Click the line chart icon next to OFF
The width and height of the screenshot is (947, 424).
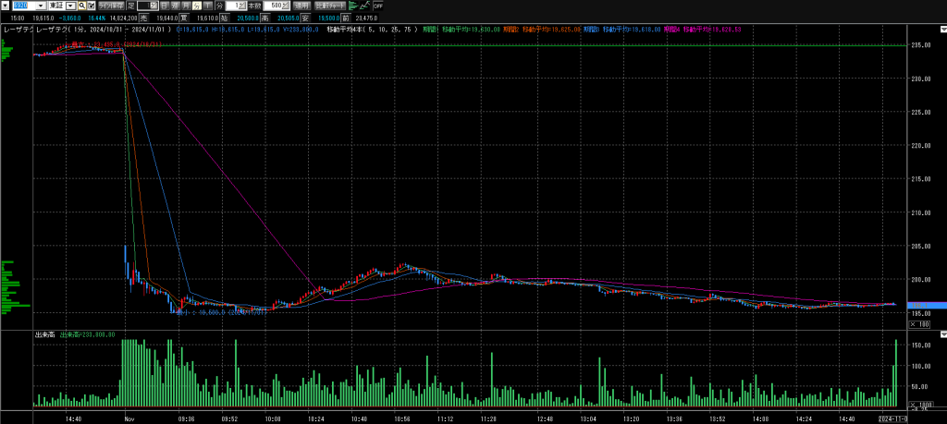(364, 6)
